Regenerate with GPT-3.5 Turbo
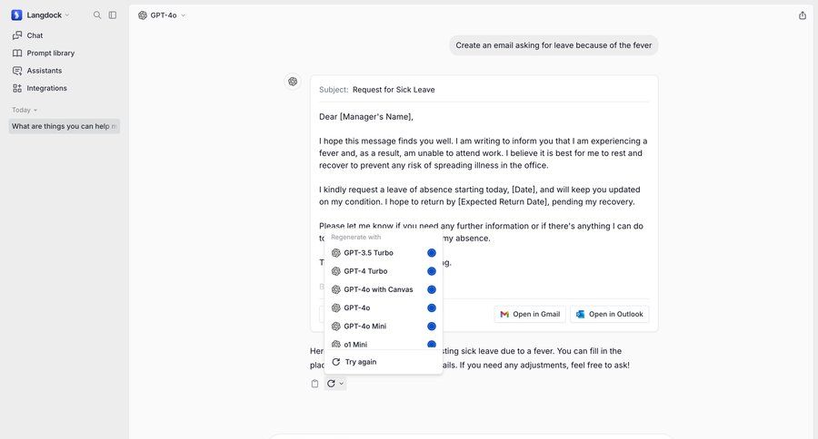 pyautogui.click(x=384, y=253)
